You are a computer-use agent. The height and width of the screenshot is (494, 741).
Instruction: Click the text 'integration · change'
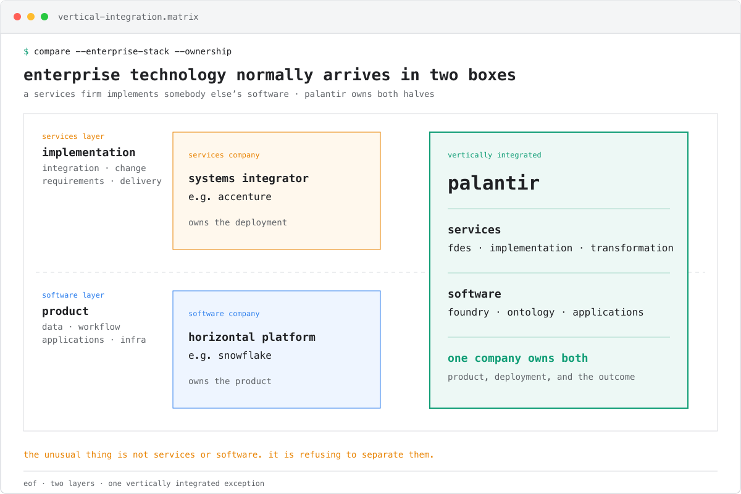(94, 168)
